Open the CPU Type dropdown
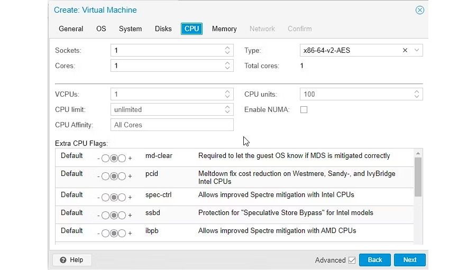Screen dimensions: 476x270 417,51
